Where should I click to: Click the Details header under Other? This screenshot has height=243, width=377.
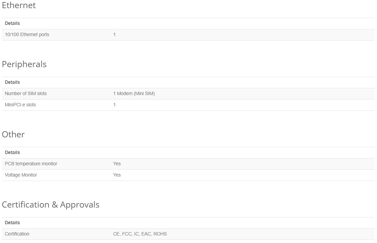tap(12, 152)
